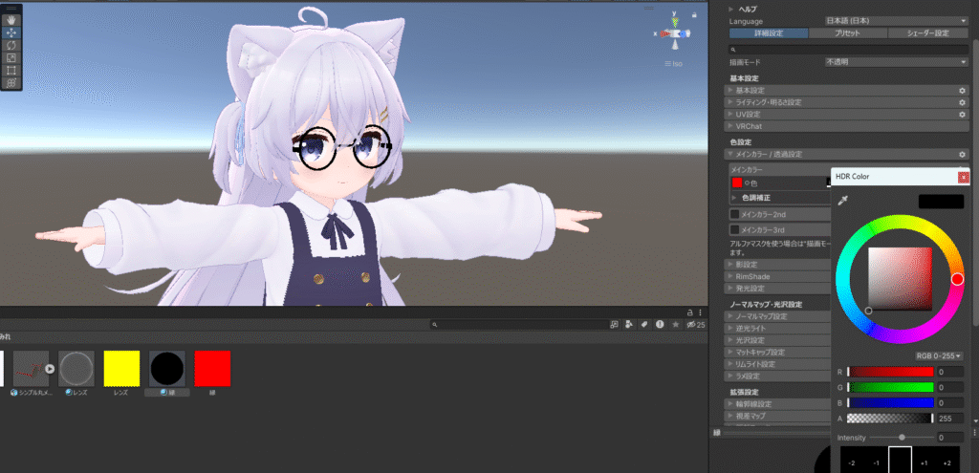979x473 pixels.
Task: Adjust the Intensity slider
Action: click(x=902, y=438)
